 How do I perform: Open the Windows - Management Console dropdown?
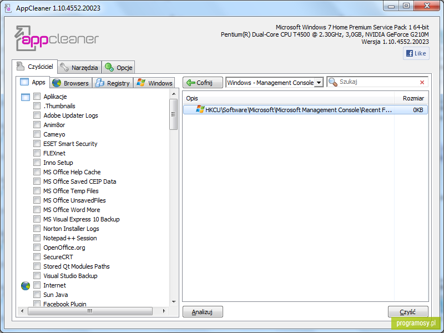[274, 83]
